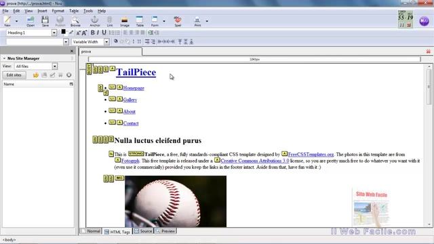434x244 pixels.
Task: Open the Tools menu
Action: pyautogui.click(x=88, y=11)
